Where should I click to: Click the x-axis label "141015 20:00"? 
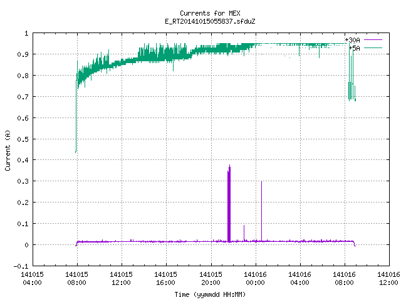(211, 278)
